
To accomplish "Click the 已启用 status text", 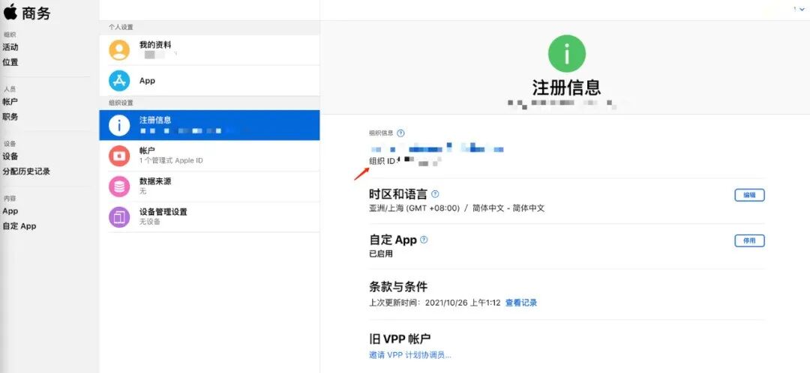I will tap(381, 254).
